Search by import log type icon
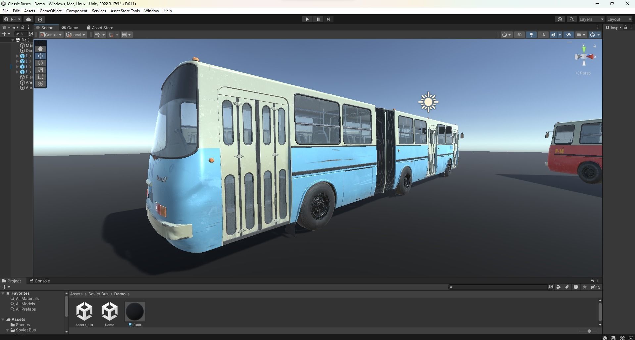Image resolution: width=635 pixels, height=340 pixels. point(576,287)
